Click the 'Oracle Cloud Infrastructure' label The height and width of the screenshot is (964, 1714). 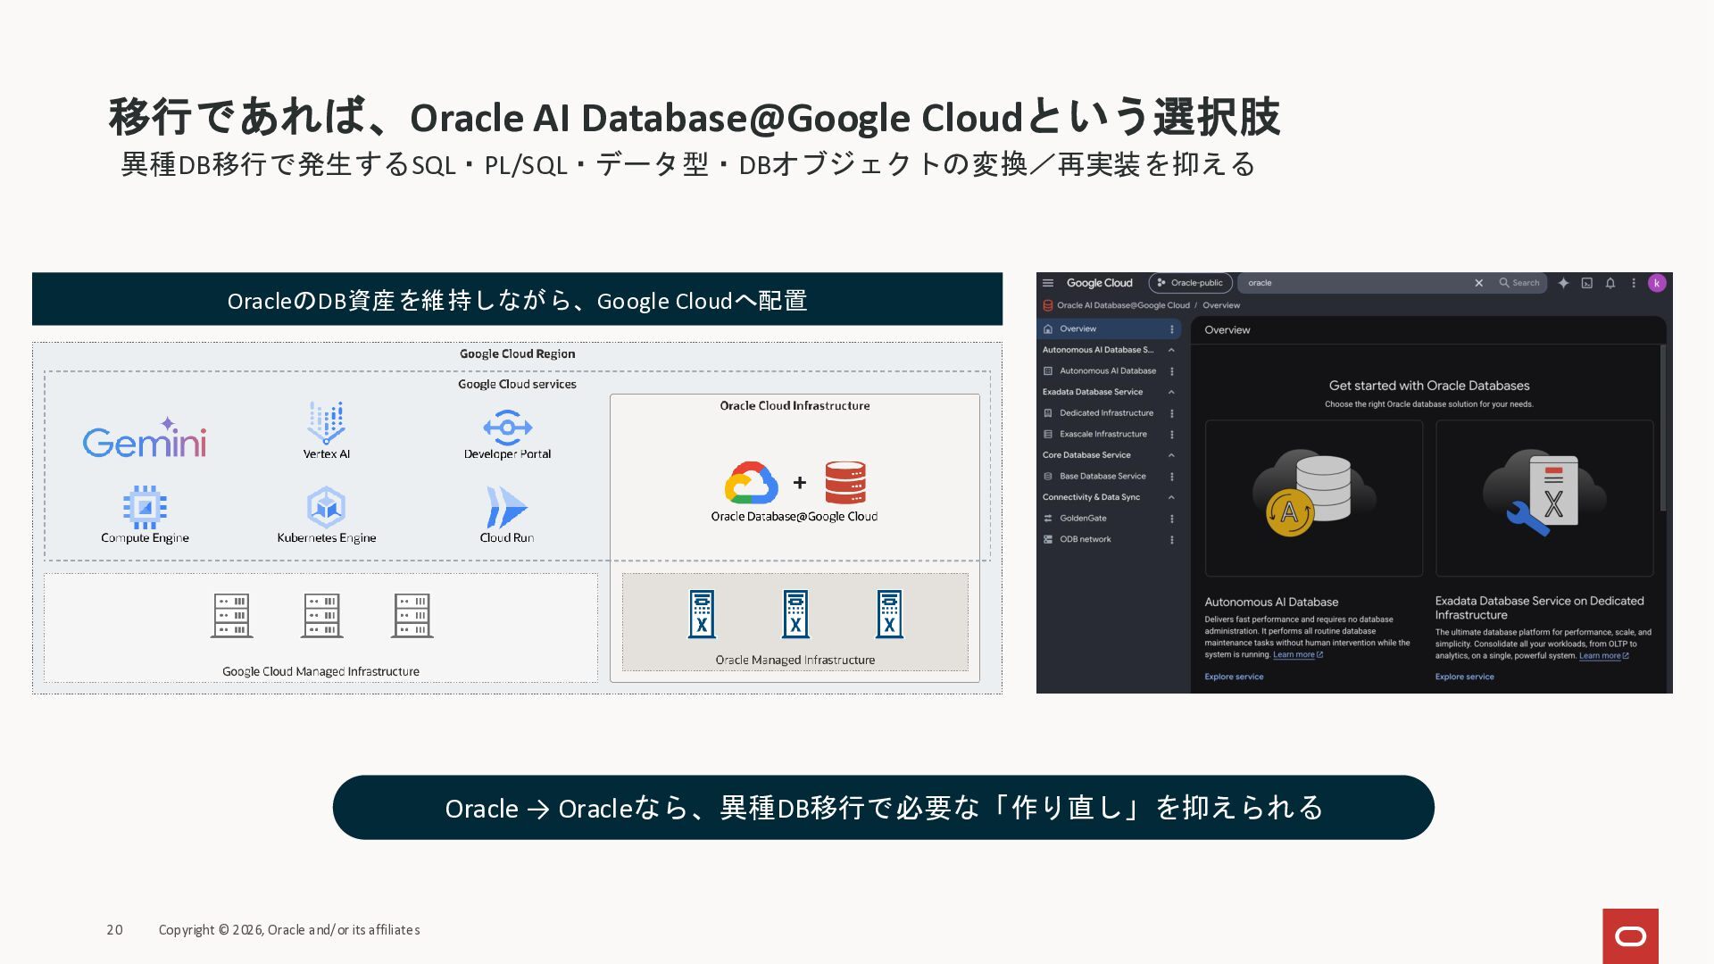click(795, 406)
